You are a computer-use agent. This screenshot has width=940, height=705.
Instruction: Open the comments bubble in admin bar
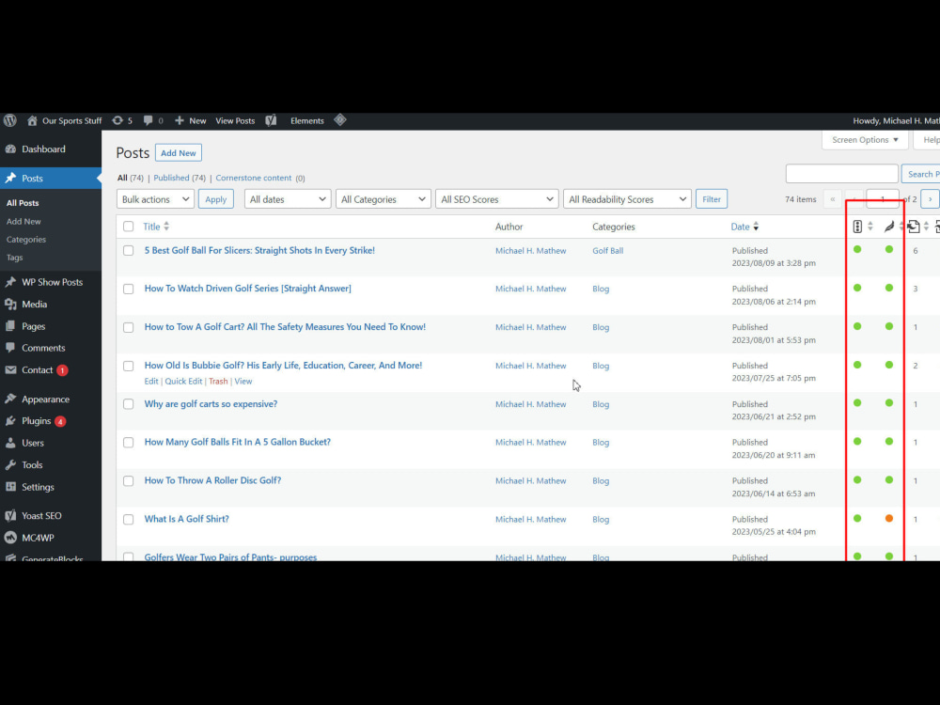(153, 120)
